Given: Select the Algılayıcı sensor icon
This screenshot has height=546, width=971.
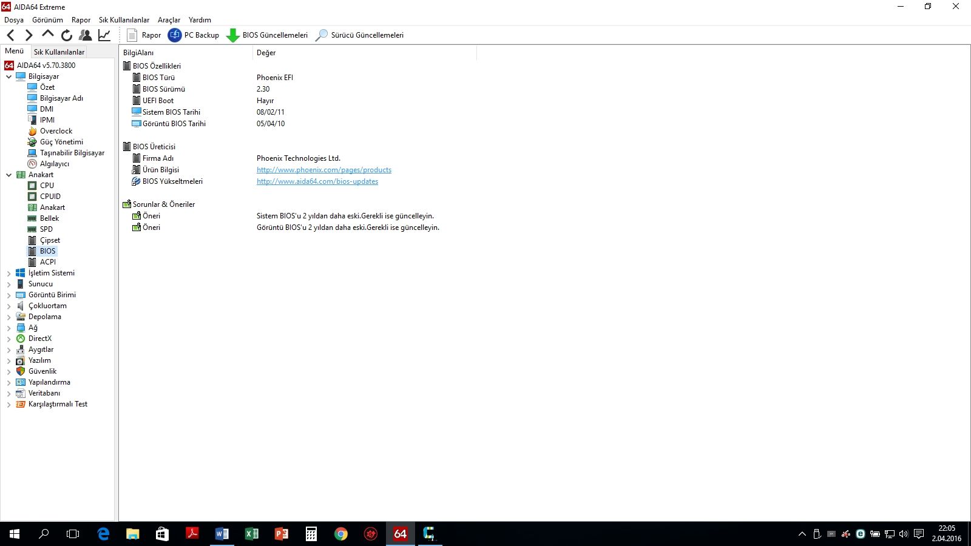Looking at the screenshot, I should [x=32, y=164].
